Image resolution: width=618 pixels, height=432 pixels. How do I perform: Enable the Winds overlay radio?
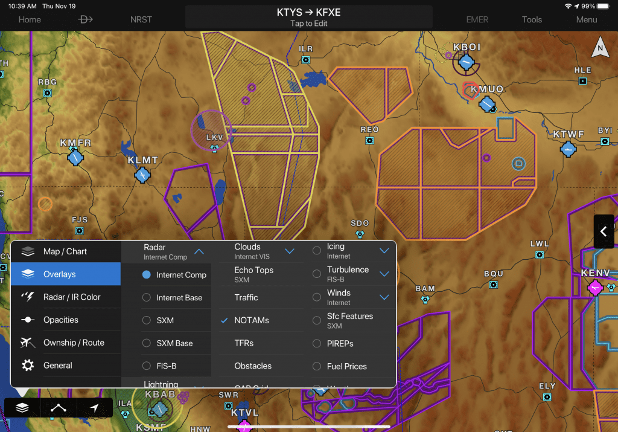[x=316, y=297]
